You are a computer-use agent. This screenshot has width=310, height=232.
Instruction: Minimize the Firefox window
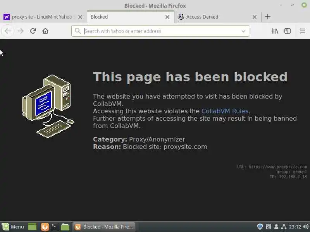281,5
